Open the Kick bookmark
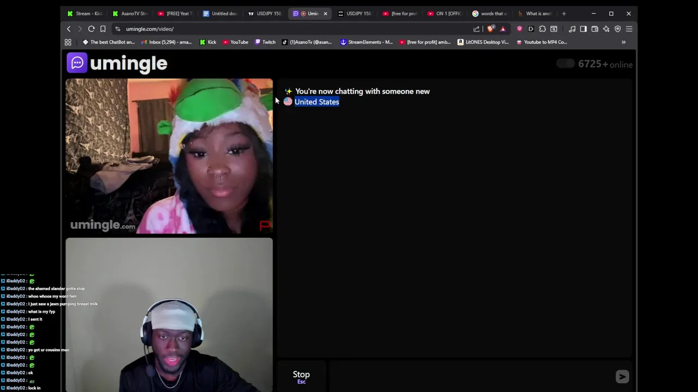Screen dimensions: 698x392 click(208, 42)
